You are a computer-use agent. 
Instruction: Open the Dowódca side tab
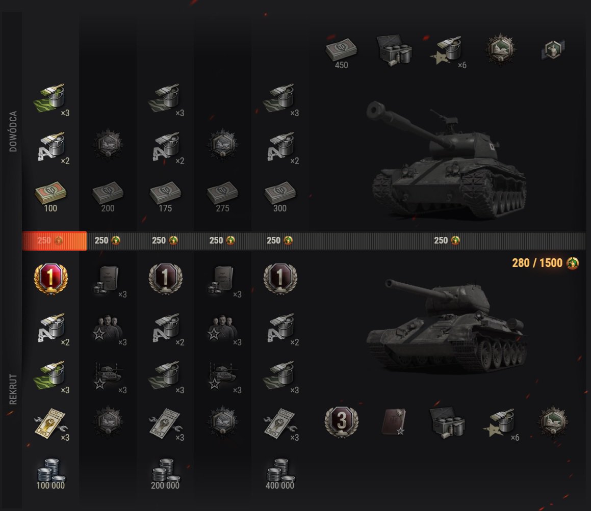[x=13, y=131]
